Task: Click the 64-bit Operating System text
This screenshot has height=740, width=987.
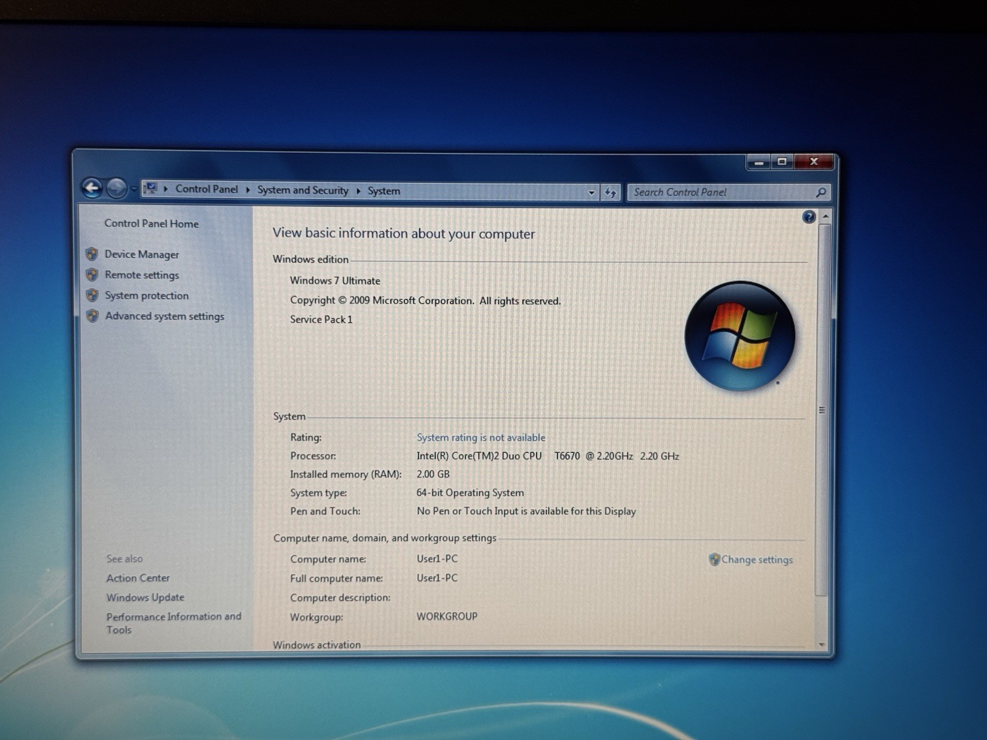Action: coord(470,493)
